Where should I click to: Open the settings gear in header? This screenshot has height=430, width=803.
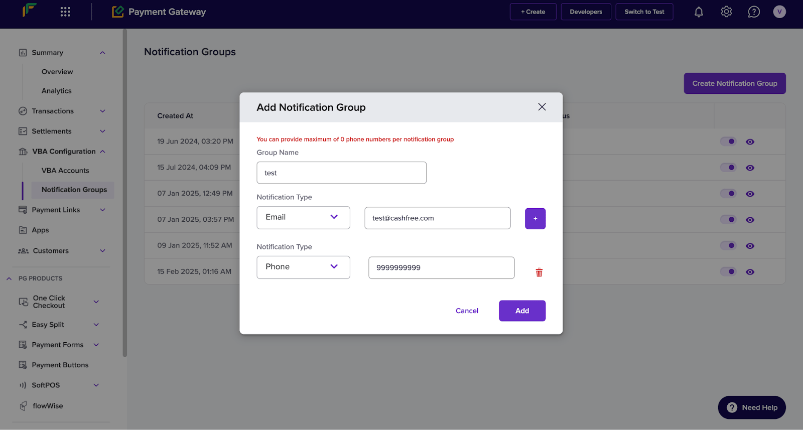(726, 12)
